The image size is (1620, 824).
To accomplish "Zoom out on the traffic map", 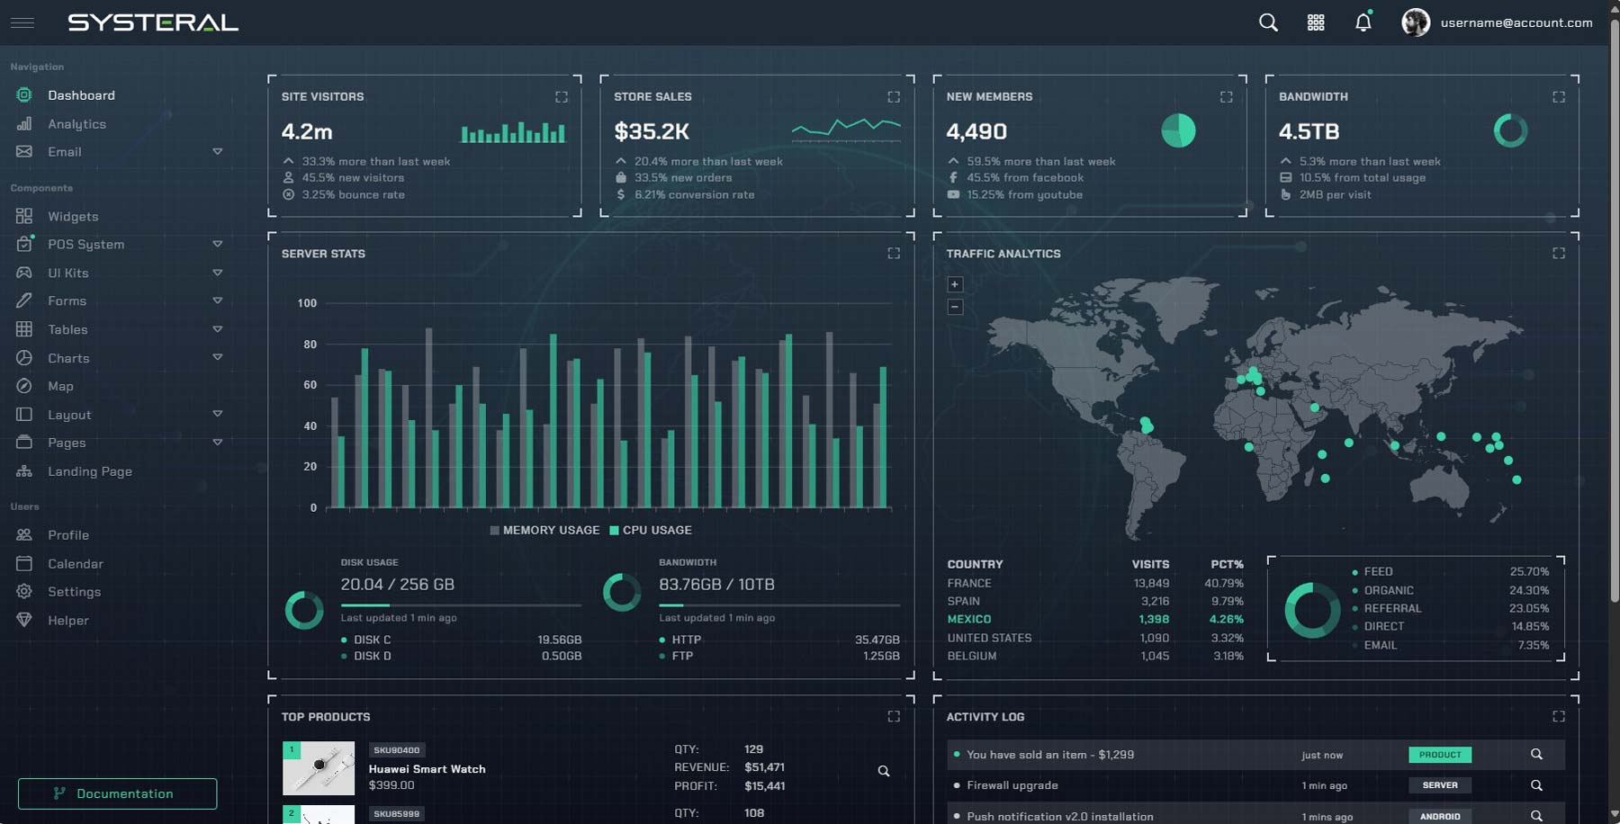I will tap(955, 307).
